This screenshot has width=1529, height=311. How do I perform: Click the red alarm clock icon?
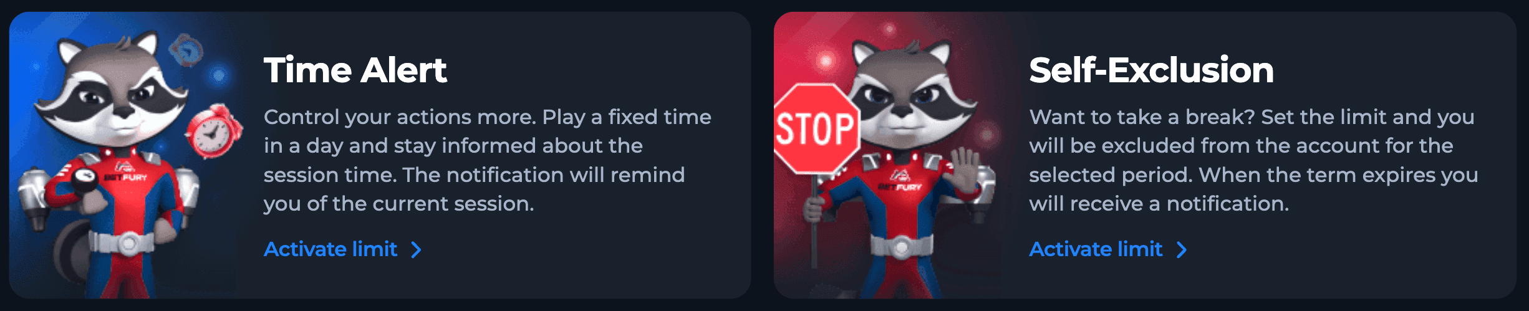tap(214, 131)
